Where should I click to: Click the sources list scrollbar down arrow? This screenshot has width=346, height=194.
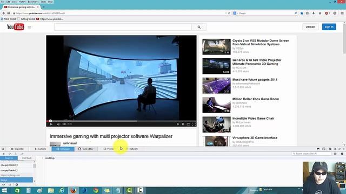click(35, 181)
